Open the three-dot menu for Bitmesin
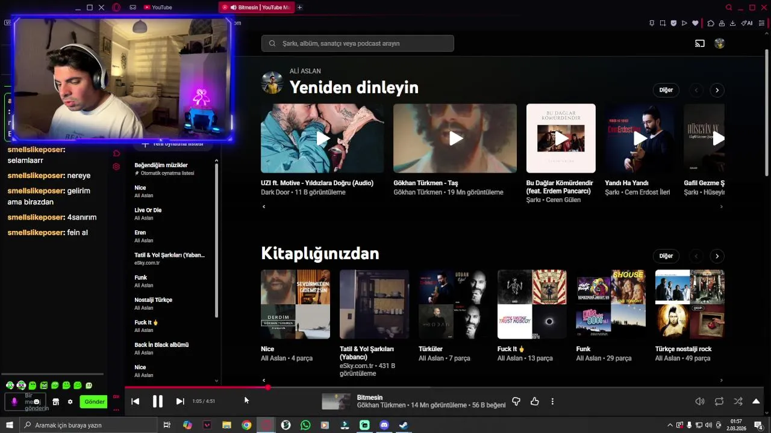Viewport: 771px width, 433px height. tap(552, 401)
